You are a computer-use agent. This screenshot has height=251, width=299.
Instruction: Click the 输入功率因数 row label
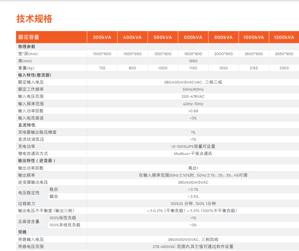pos(31,111)
